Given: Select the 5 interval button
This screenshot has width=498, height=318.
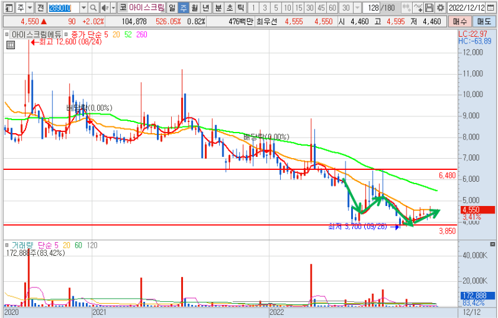Looking at the screenshot, I should 276,7.
